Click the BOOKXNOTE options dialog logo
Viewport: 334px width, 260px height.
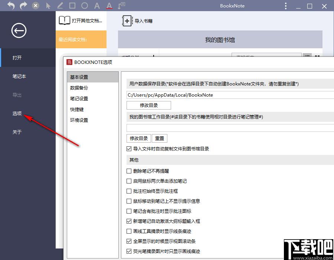(69, 62)
